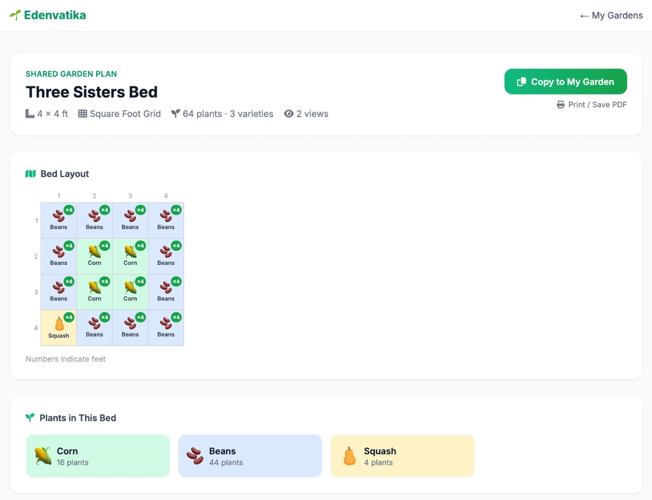
Task: Go back to My Gardens
Action: [x=611, y=15]
